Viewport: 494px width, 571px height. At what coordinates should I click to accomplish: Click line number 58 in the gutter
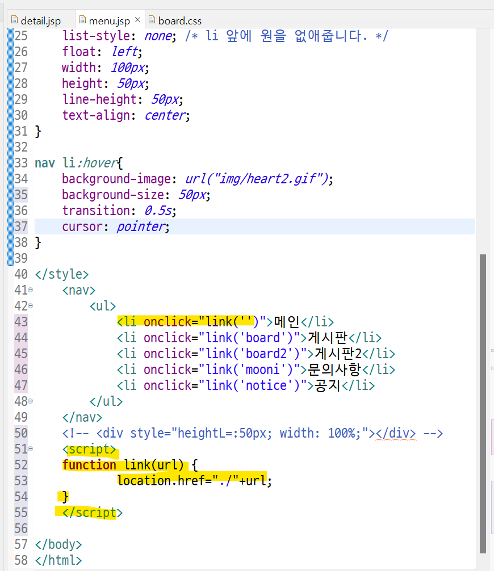[21, 560]
